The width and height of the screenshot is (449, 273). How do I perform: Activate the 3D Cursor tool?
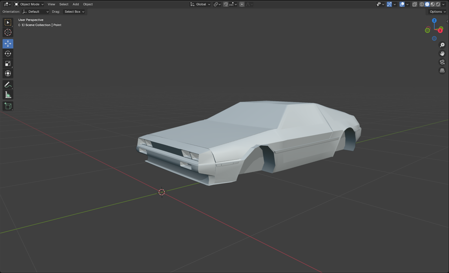(x=8, y=32)
